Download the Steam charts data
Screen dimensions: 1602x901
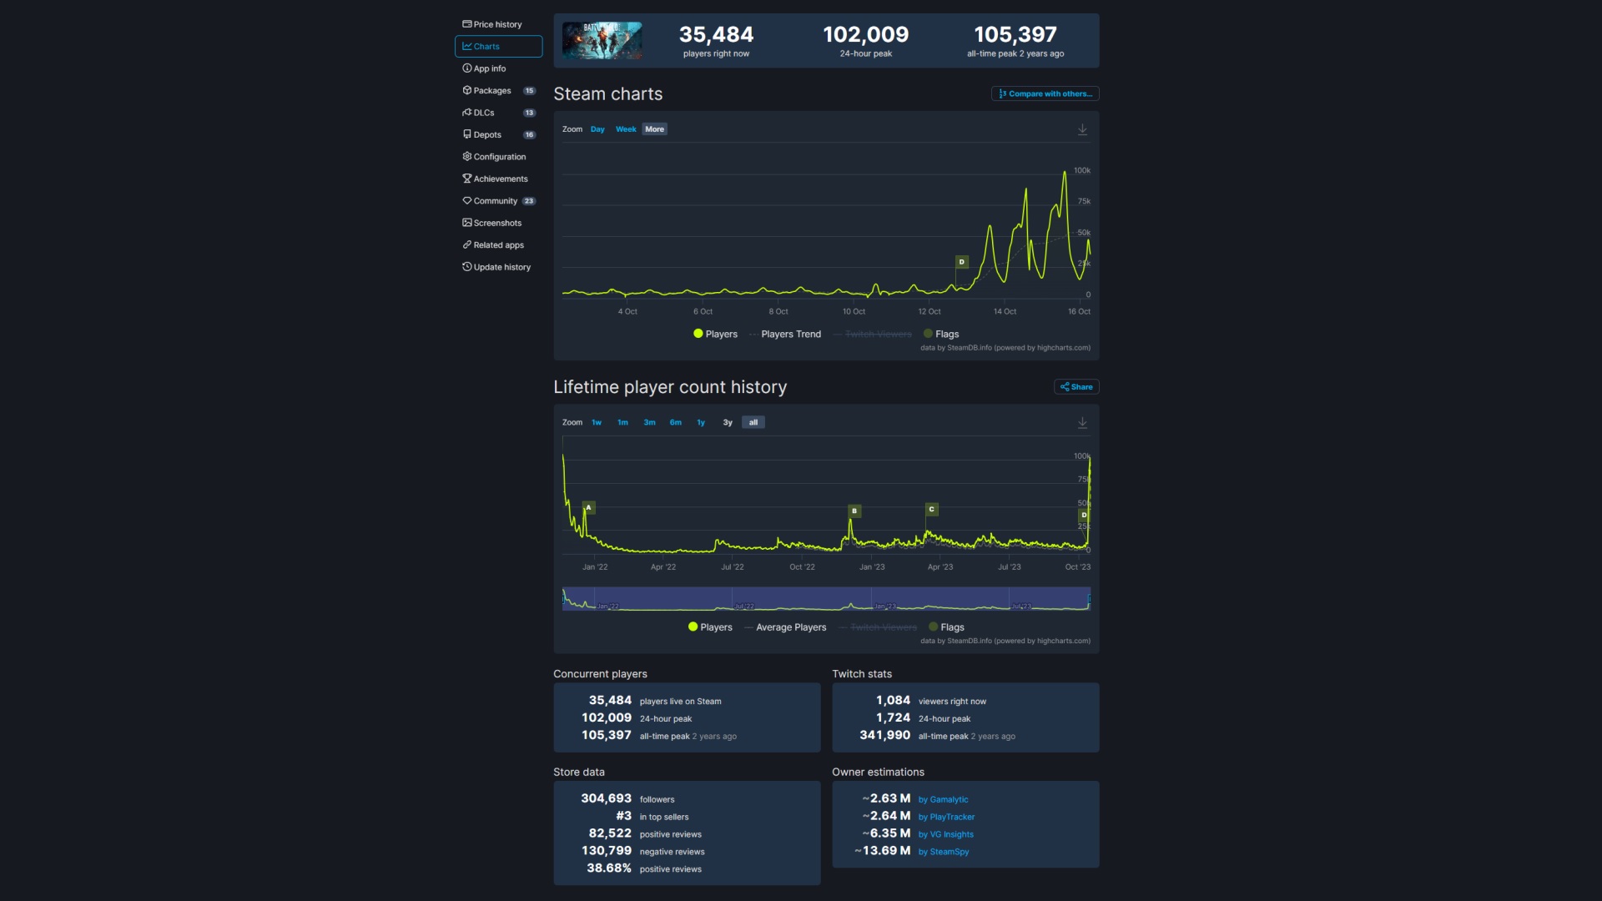1082,129
